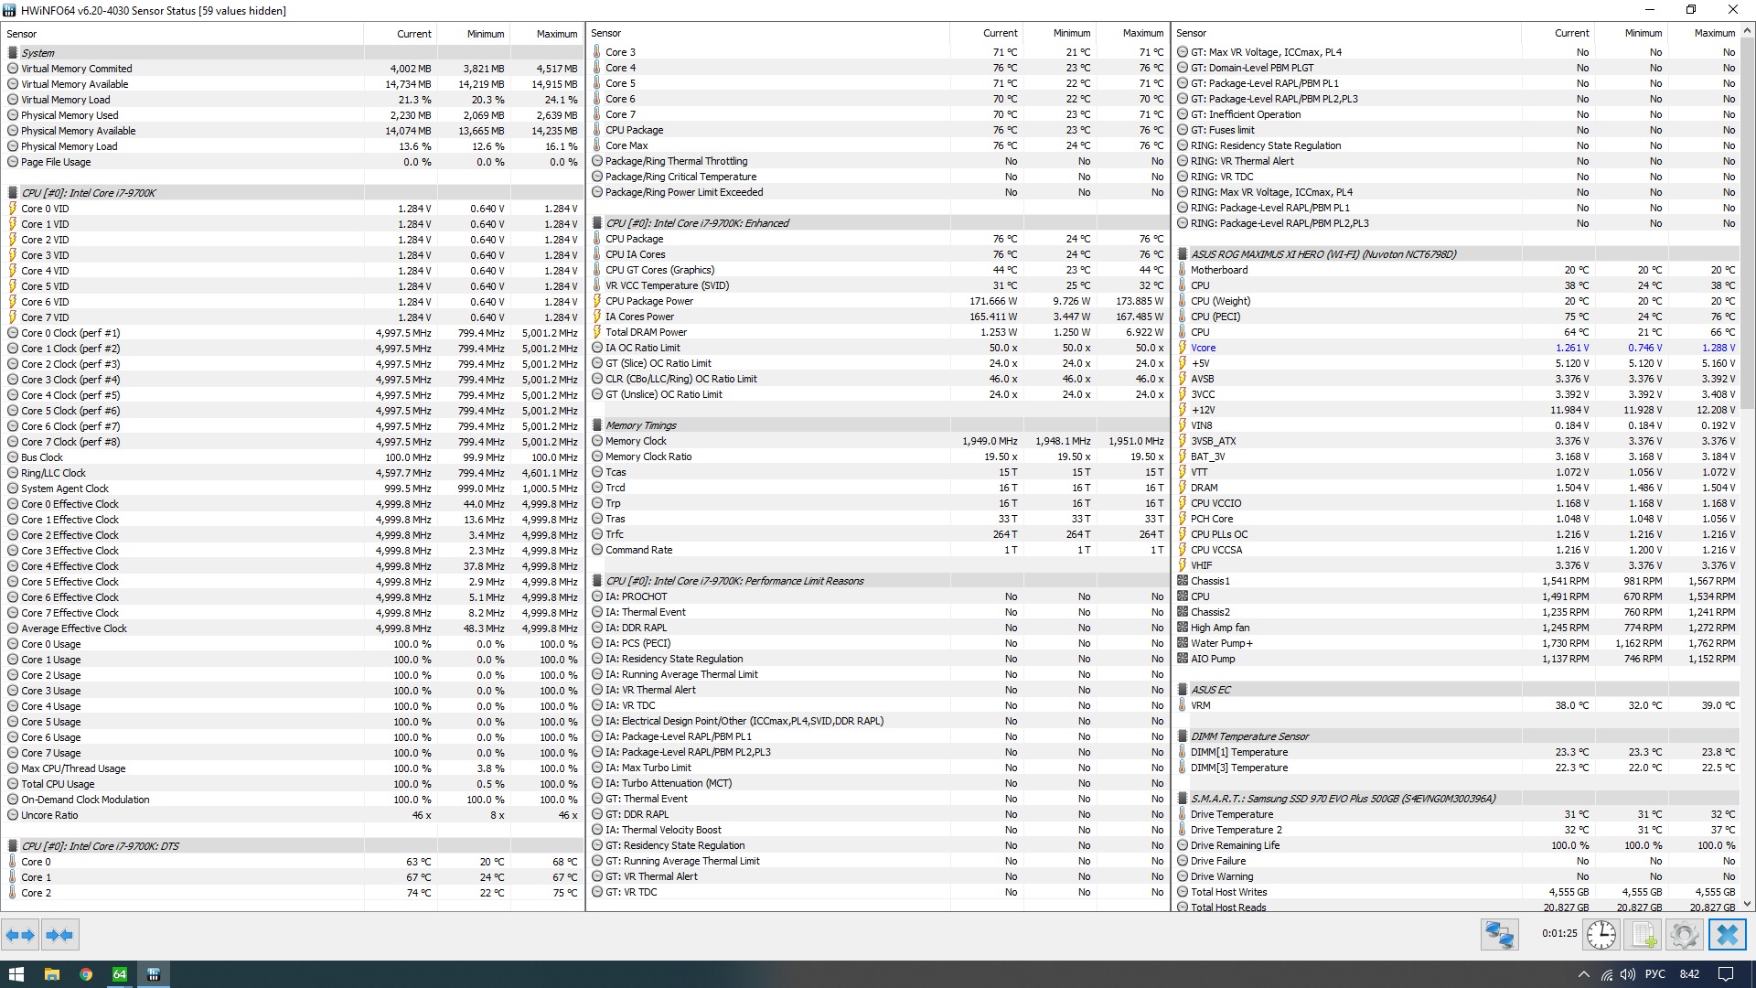Open Chrome from the taskbar
The image size is (1756, 988).
coord(86,974)
